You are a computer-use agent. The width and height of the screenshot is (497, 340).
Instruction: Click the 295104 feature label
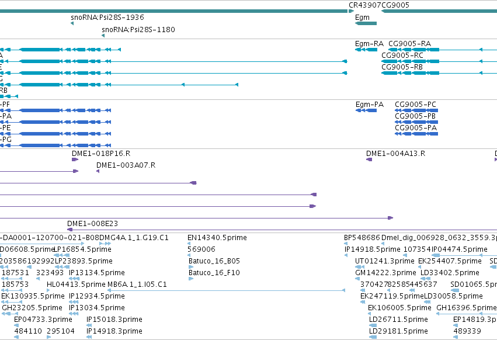click(61, 331)
